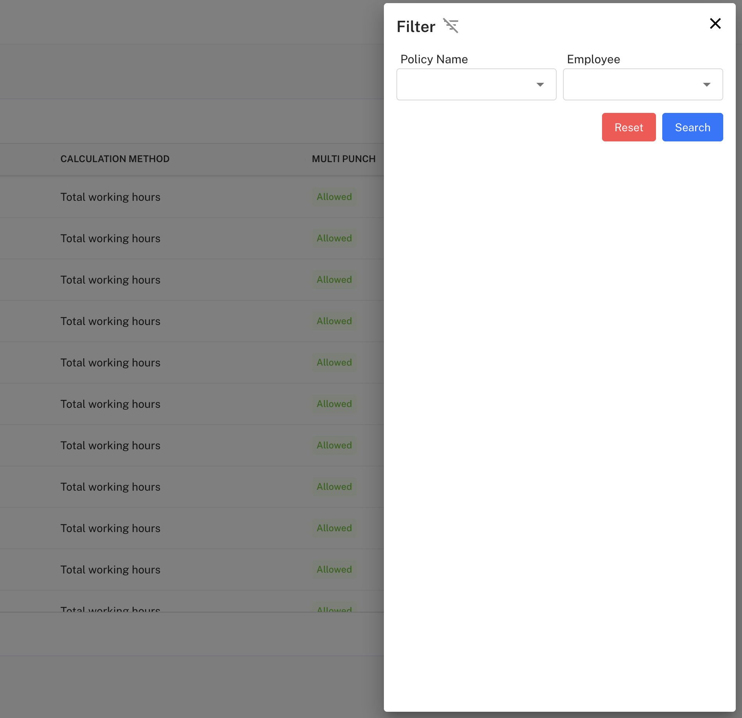
Task: Click the Filter panel title
Action: [x=416, y=26]
